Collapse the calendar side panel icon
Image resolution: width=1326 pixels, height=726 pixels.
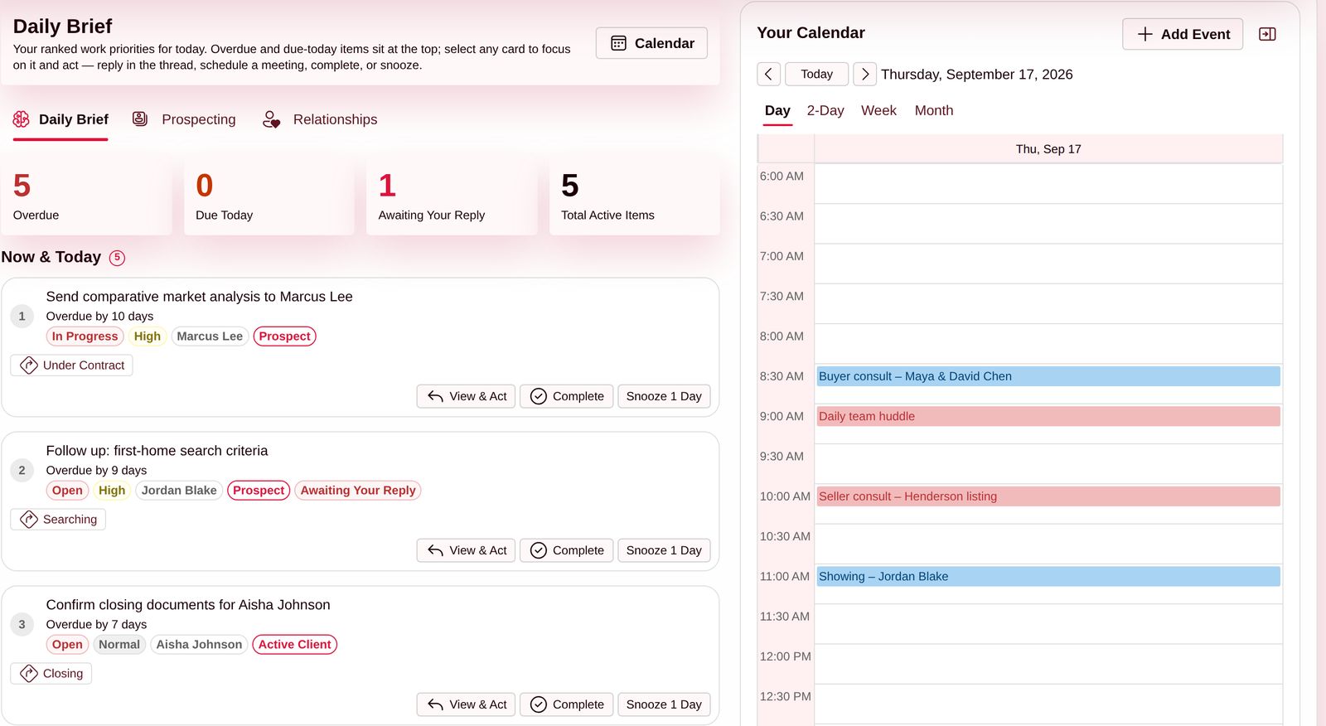tap(1267, 34)
